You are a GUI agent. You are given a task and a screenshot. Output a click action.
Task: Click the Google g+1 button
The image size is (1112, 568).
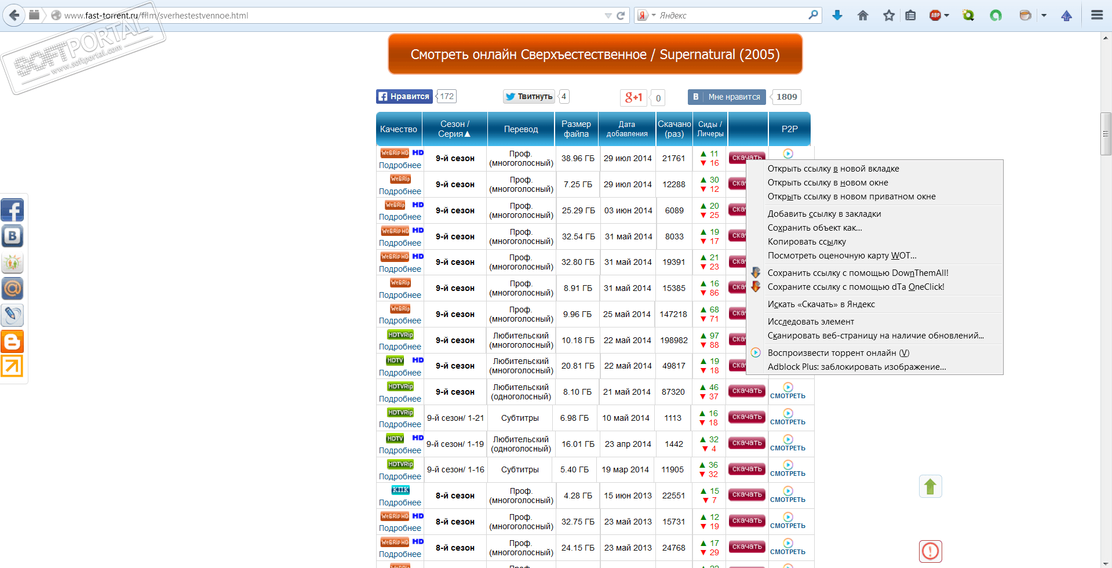633,97
